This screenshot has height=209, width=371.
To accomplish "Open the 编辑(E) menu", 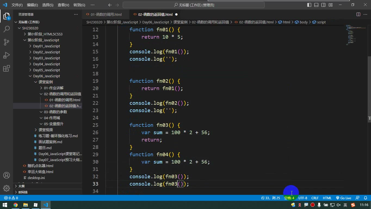I will coord(32,5).
